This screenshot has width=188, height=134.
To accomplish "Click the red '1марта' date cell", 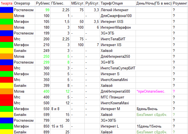I will click(x=6, y=4).
